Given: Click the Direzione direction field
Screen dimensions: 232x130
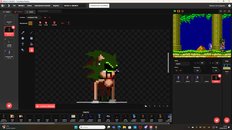Looking at the screenshot, I should pos(216,70).
